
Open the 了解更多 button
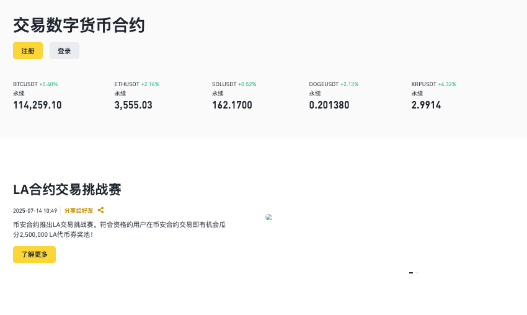click(34, 254)
